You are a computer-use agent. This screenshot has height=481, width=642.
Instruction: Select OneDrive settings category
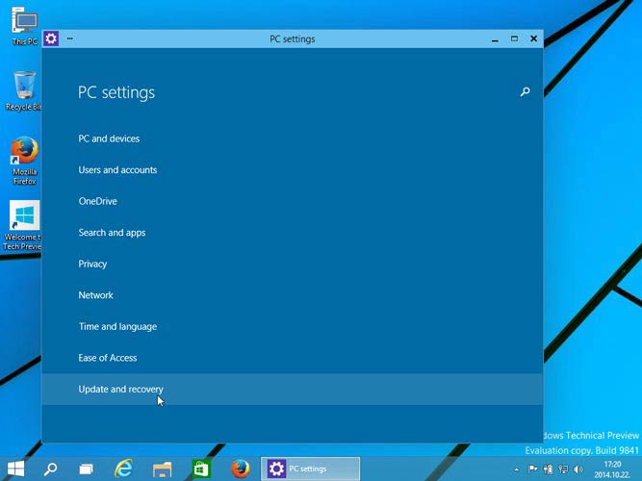pyautogui.click(x=98, y=201)
